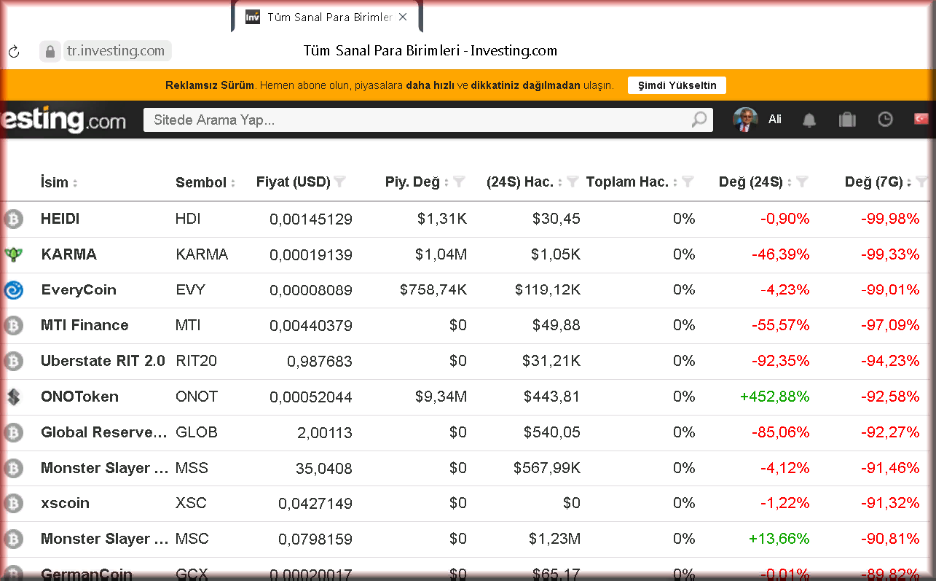Click the Sitede Arama Yap search field
This screenshot has width=936, height=581.
click(x=415, y=120)
